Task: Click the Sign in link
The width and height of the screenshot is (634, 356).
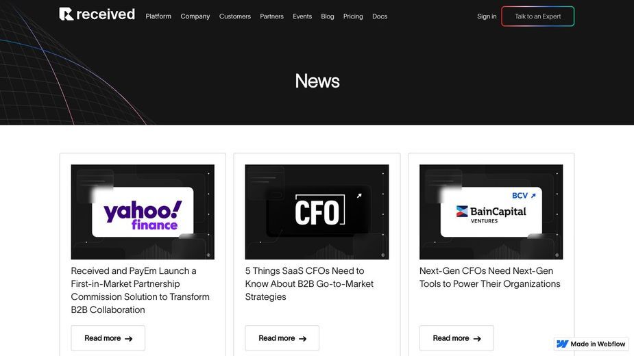Action: 487,16
